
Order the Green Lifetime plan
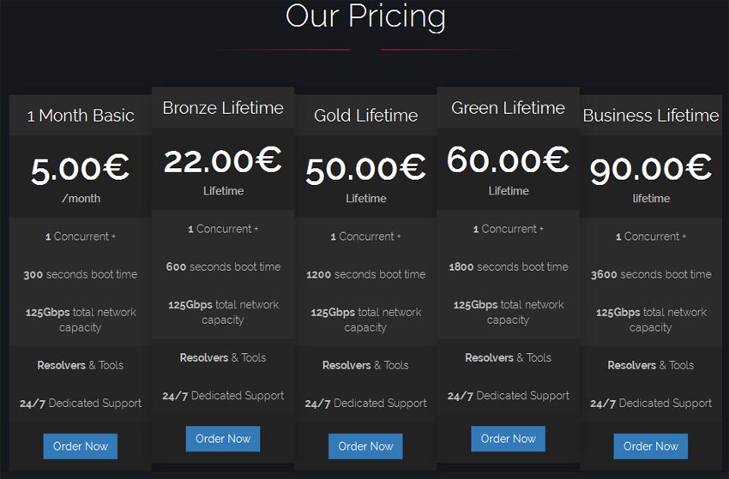[508, 439]
